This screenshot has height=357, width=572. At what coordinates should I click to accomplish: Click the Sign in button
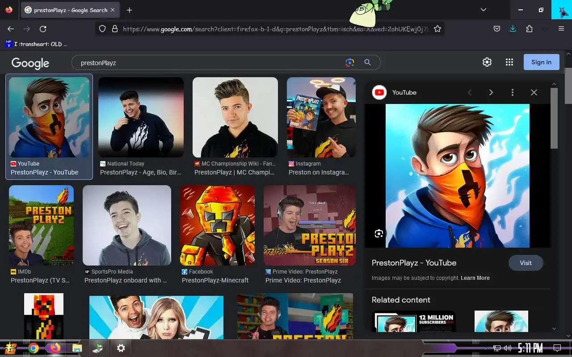click(541, 62)
